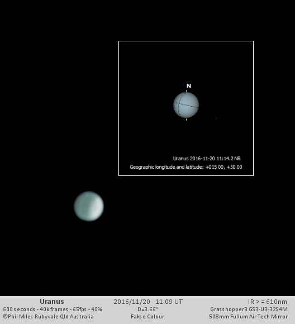Screen dimensions: 295x324
Task: Click the bold Uranus title in footer
Action: click(x=52, y=302)
